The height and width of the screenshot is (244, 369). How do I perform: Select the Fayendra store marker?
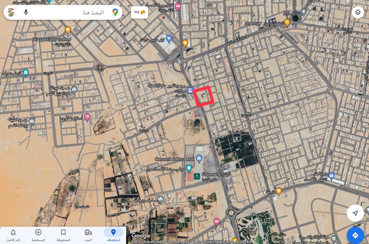coord(197,176)
